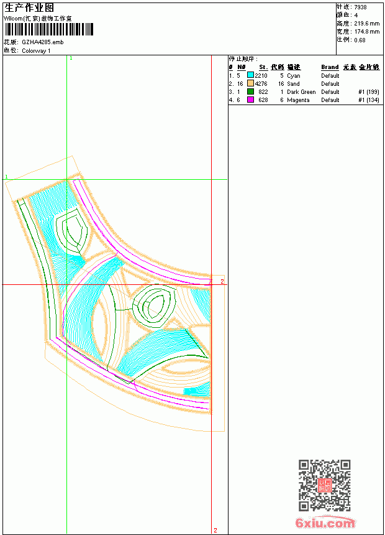
Task: Click the barcode under the studio name
Action: 49,29
